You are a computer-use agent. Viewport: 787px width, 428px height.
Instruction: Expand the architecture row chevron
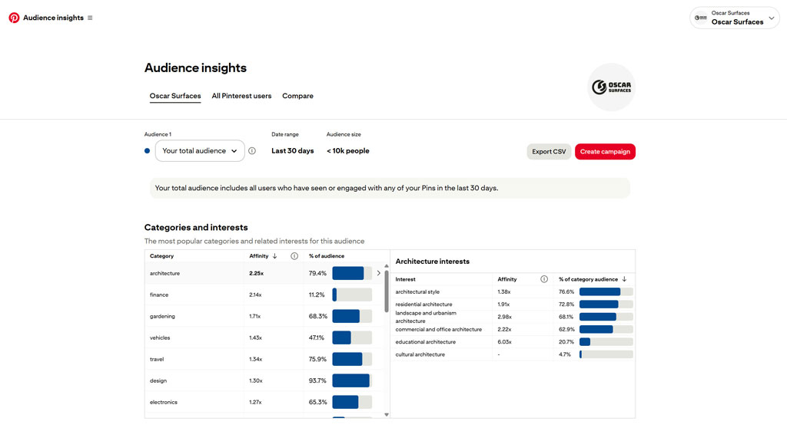pos(378,273)
